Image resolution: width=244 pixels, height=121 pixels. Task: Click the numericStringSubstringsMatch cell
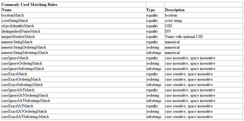74,53
